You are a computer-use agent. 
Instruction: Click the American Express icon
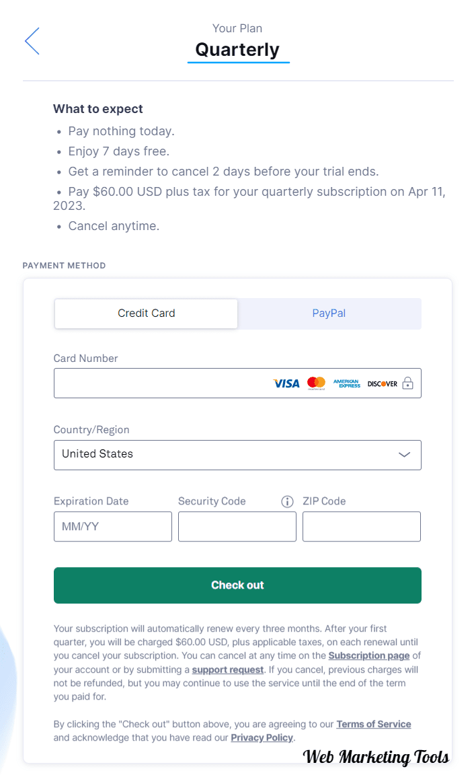click(347, 383)
